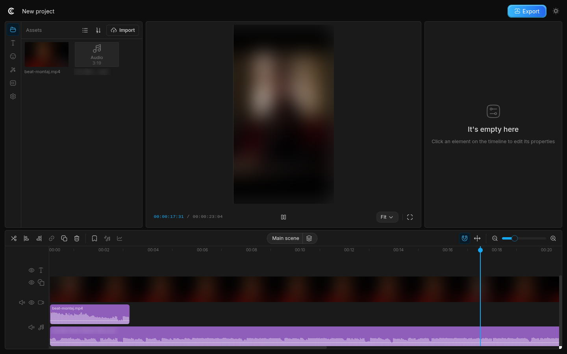Click the Main scene button
Viewport: 567px width, 354px height.
285,238
